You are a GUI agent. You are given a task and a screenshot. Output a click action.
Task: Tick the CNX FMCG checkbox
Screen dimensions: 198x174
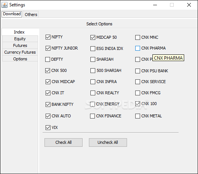click(137, 93)
